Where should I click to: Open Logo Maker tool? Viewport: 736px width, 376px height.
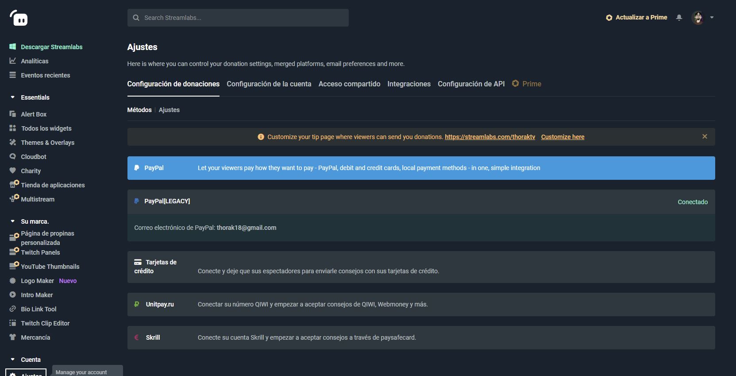click(37, 281)
